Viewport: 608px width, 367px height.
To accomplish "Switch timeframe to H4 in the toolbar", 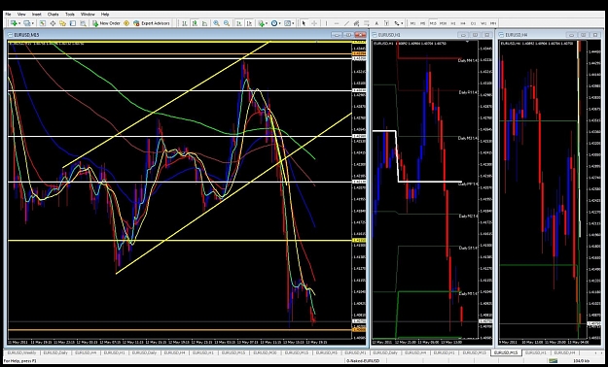I will 463,23.
